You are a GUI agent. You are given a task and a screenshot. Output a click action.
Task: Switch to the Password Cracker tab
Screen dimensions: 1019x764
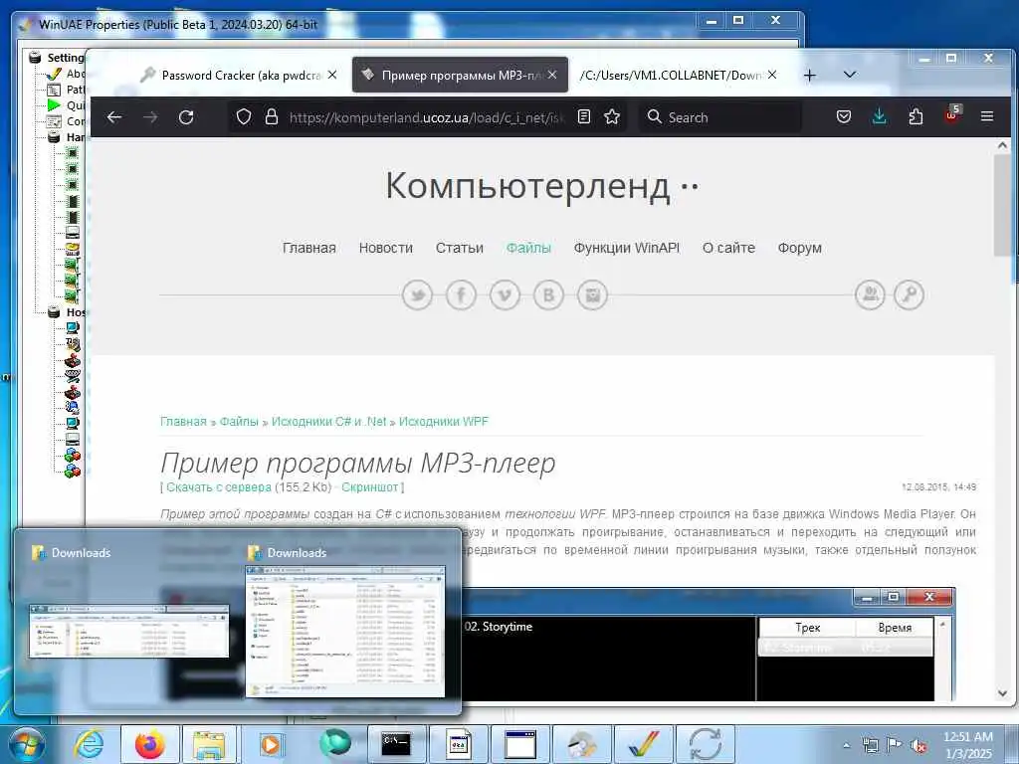[240, 75]
